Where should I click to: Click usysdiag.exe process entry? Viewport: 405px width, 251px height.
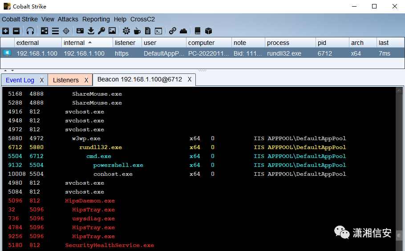coord(93,219)
